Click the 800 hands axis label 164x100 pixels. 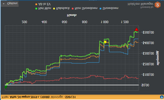(x=85, y=22)
